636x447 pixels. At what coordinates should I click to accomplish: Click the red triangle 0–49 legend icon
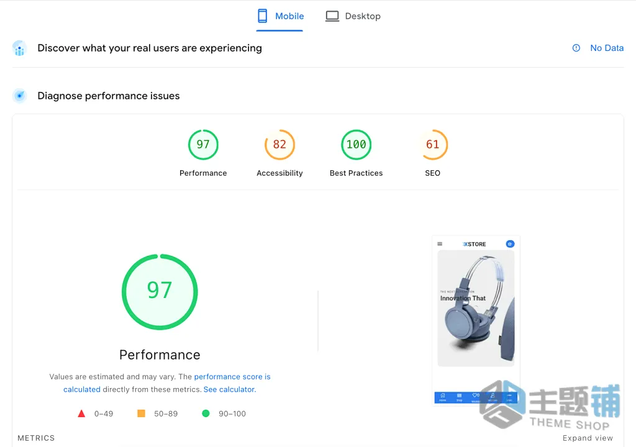[x=81, y=413]
